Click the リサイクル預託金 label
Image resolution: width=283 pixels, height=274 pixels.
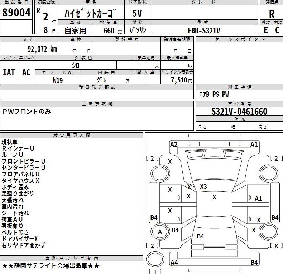coord(177,72)
